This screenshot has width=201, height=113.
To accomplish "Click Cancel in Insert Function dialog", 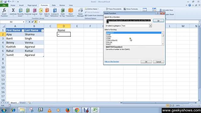I will (x=158, y=62).
